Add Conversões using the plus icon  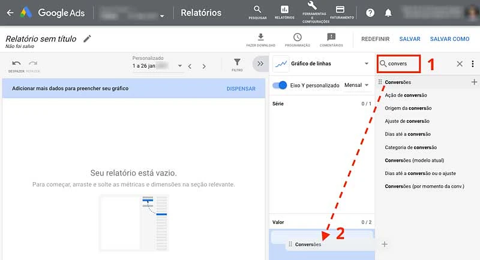(x=474, y=82)
